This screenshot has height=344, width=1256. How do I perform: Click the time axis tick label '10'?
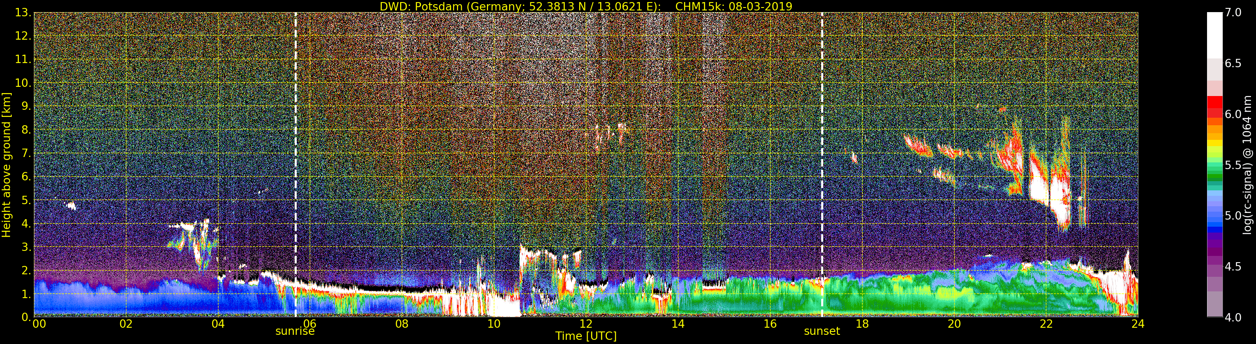[x=494, y=324]
